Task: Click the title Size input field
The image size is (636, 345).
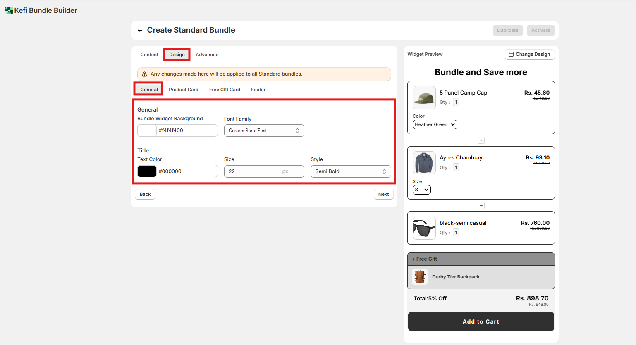Action: tap(251, 171)
